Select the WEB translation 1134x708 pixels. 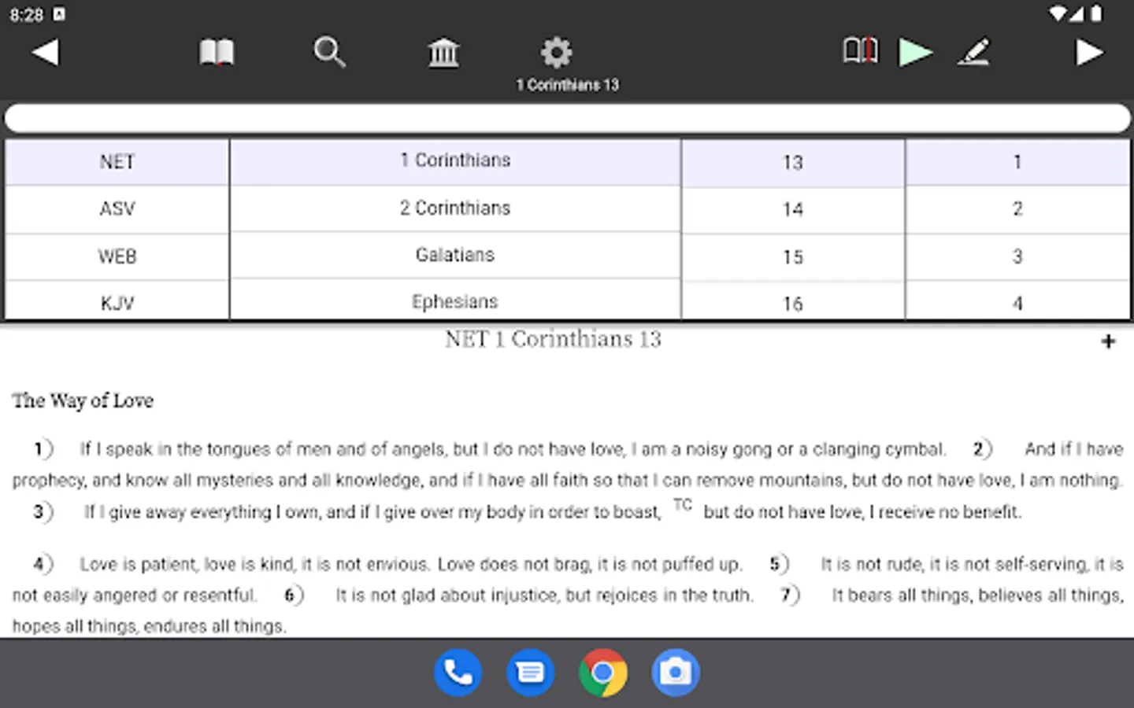tap(117, 256)
